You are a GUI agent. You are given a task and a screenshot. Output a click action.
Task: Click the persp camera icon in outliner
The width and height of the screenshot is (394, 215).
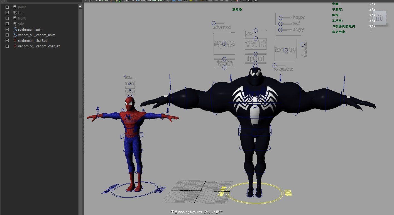click(x=15, y=7)
